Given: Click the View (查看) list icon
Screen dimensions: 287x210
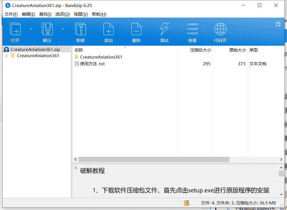Looking at the screenshot, I should click(x=192, y=29).
